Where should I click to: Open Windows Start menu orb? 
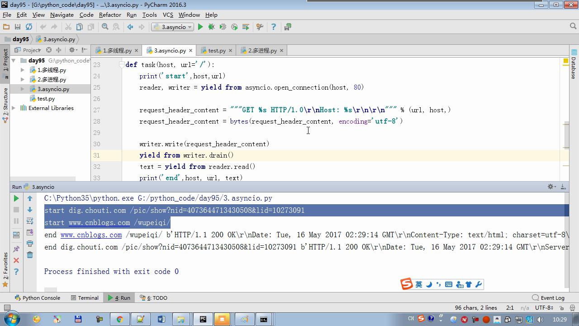[x=11, y=319]
